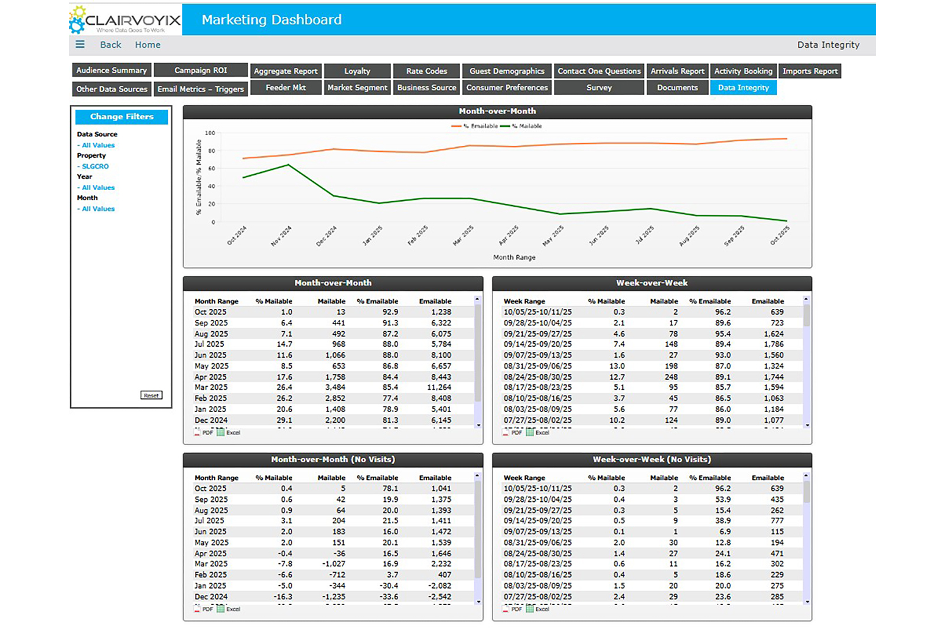The height and width of the screenshot is (630, 945).
Task: Open the Documents tab
Action: click(677, 87)
